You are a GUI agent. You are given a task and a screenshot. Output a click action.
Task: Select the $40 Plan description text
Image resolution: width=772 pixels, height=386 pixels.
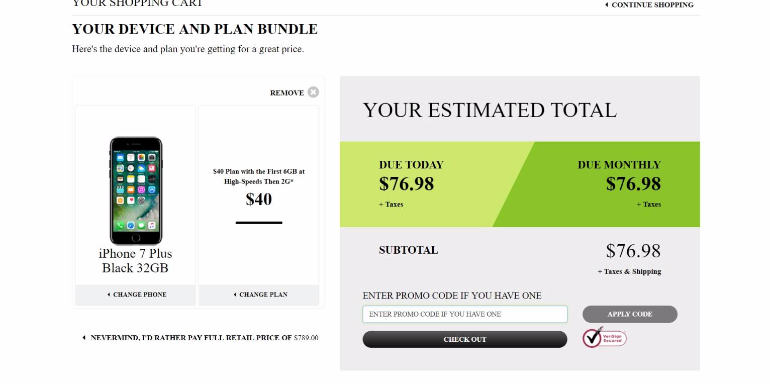pos(259,176)
